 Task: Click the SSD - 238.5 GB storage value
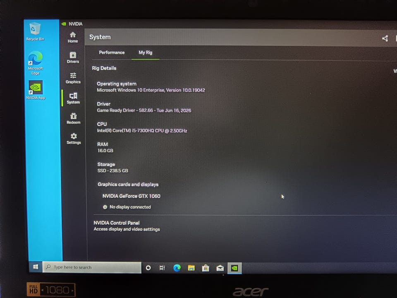[112, 171]
